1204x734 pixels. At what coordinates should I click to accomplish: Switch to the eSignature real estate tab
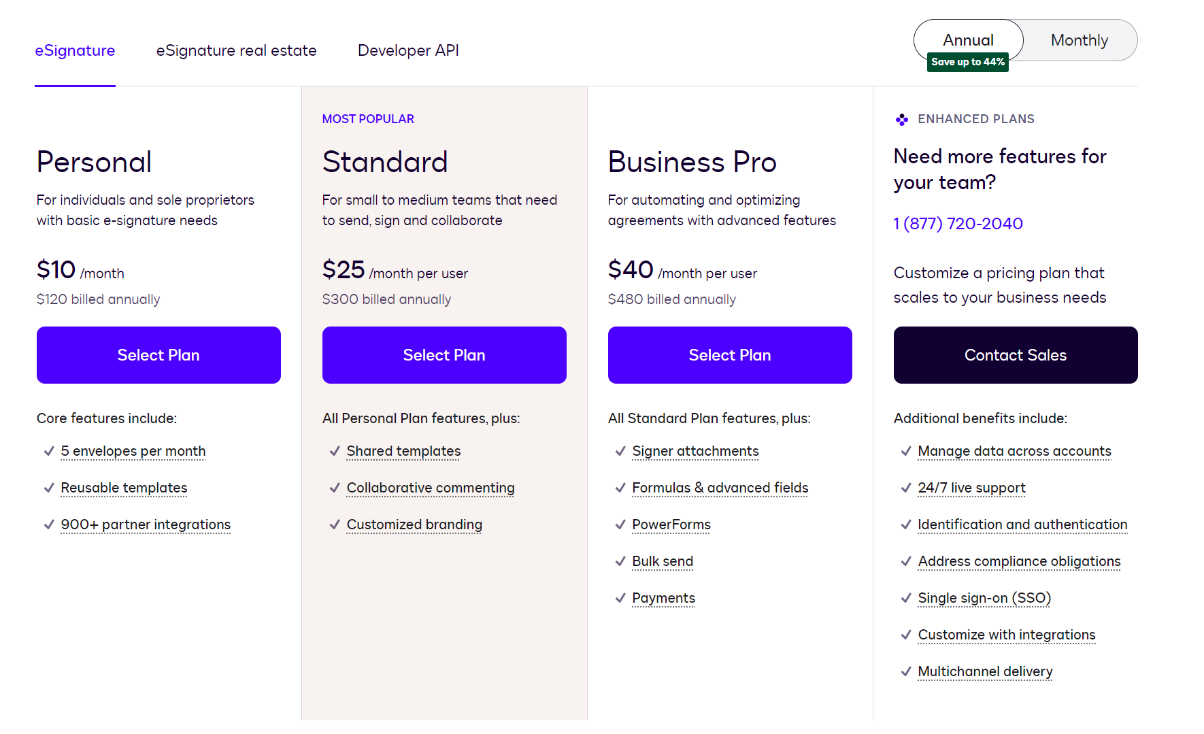click(236, 50)
